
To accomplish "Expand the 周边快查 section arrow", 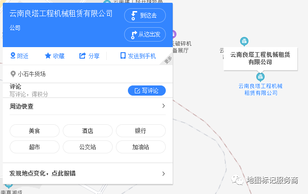I will [163, 106].
